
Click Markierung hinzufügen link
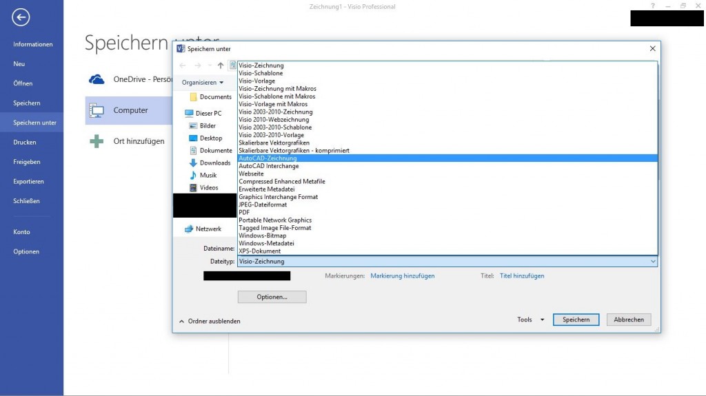tap(402, 276)
